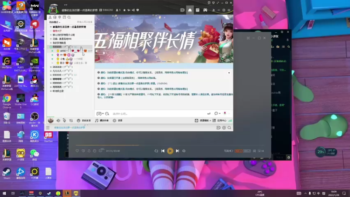Open the video play icon in YY header
The height and width of the screenshot is (197, 350).
[182, 10]
